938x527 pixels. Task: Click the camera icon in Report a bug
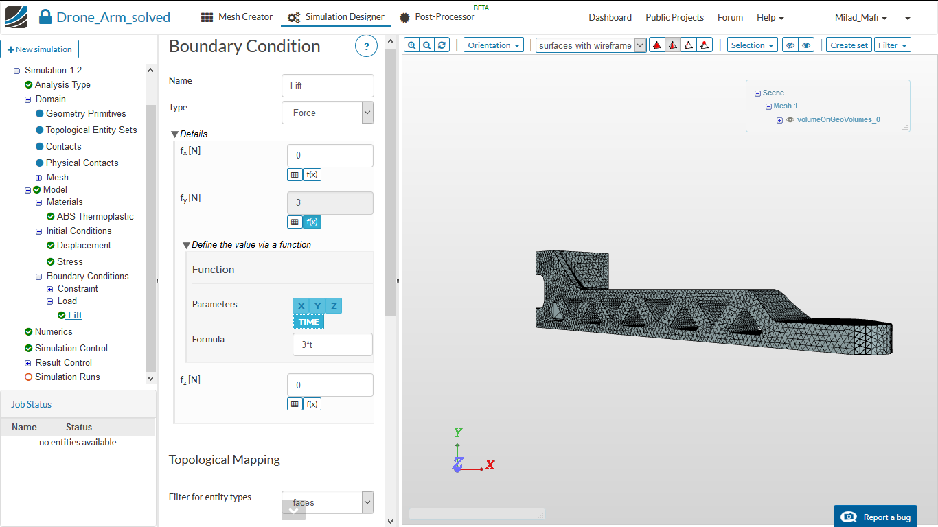849,517
